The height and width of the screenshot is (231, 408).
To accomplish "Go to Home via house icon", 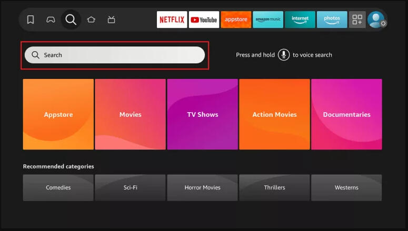I will [x=91, y=20].
